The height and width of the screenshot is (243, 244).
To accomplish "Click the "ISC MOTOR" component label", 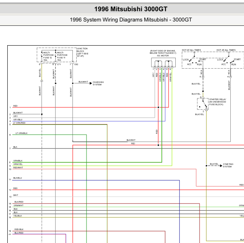I will tap(163, 56).
